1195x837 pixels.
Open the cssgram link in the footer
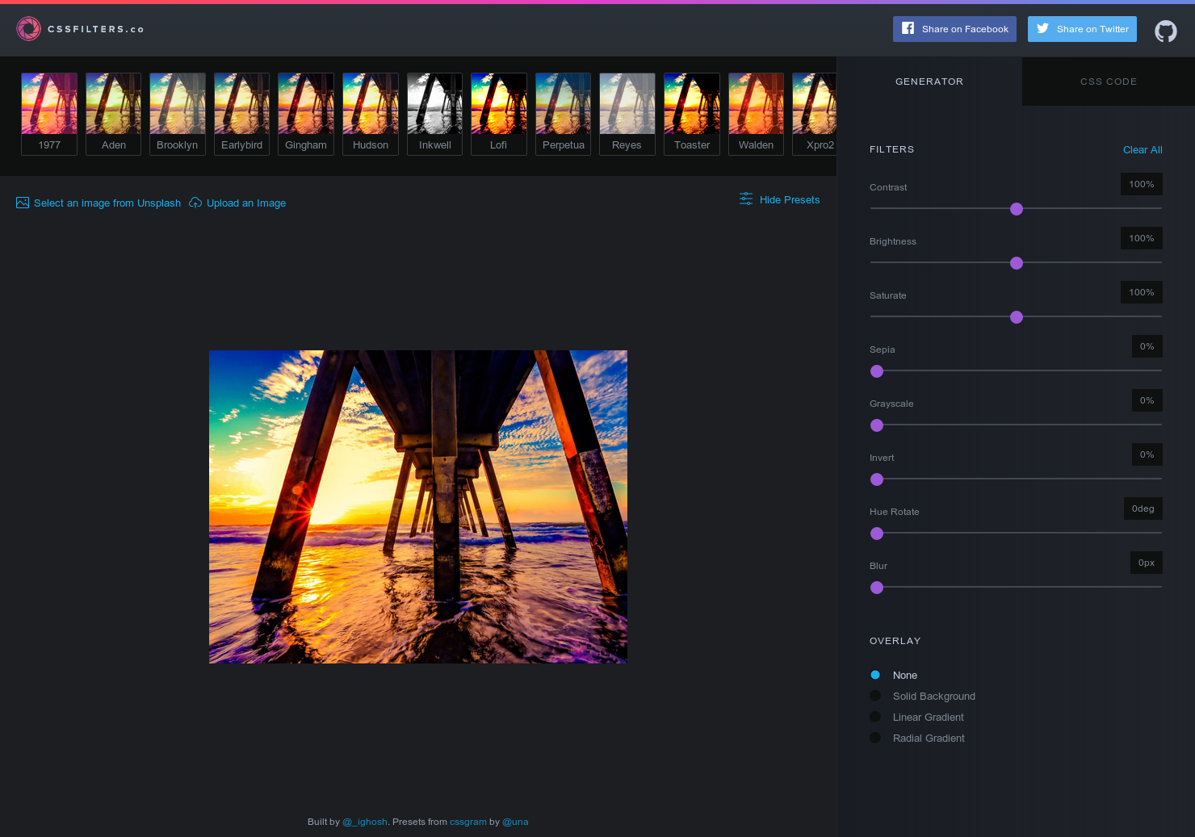pyautogui.click(x=468, y=821)
